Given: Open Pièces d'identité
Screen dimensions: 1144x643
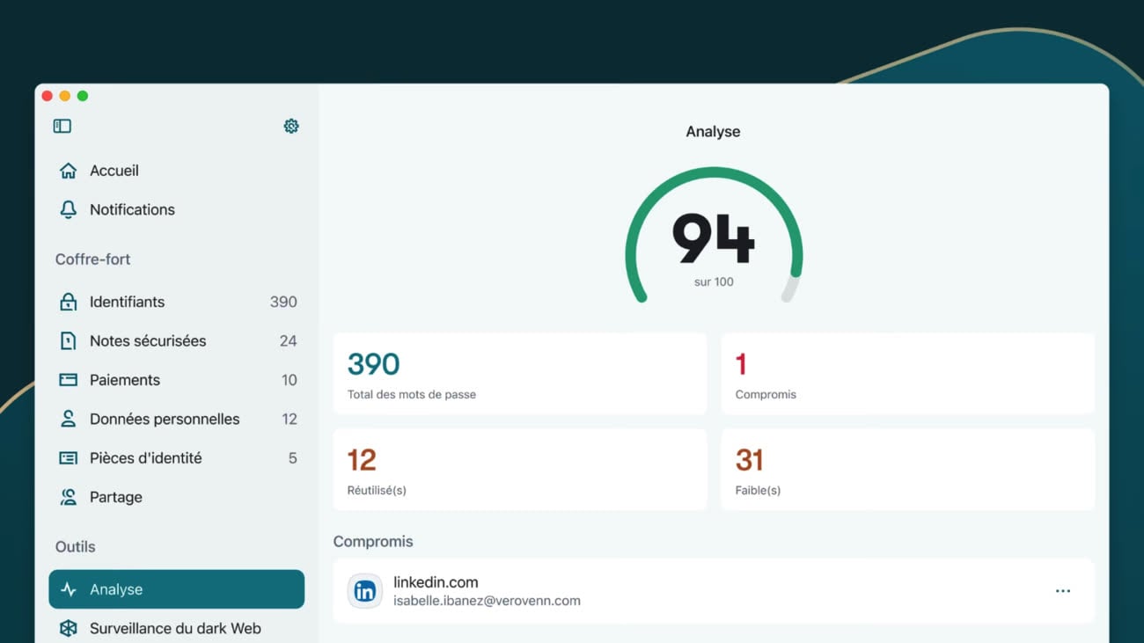Looking at the screenshot, I should click(x=176, y=458).
